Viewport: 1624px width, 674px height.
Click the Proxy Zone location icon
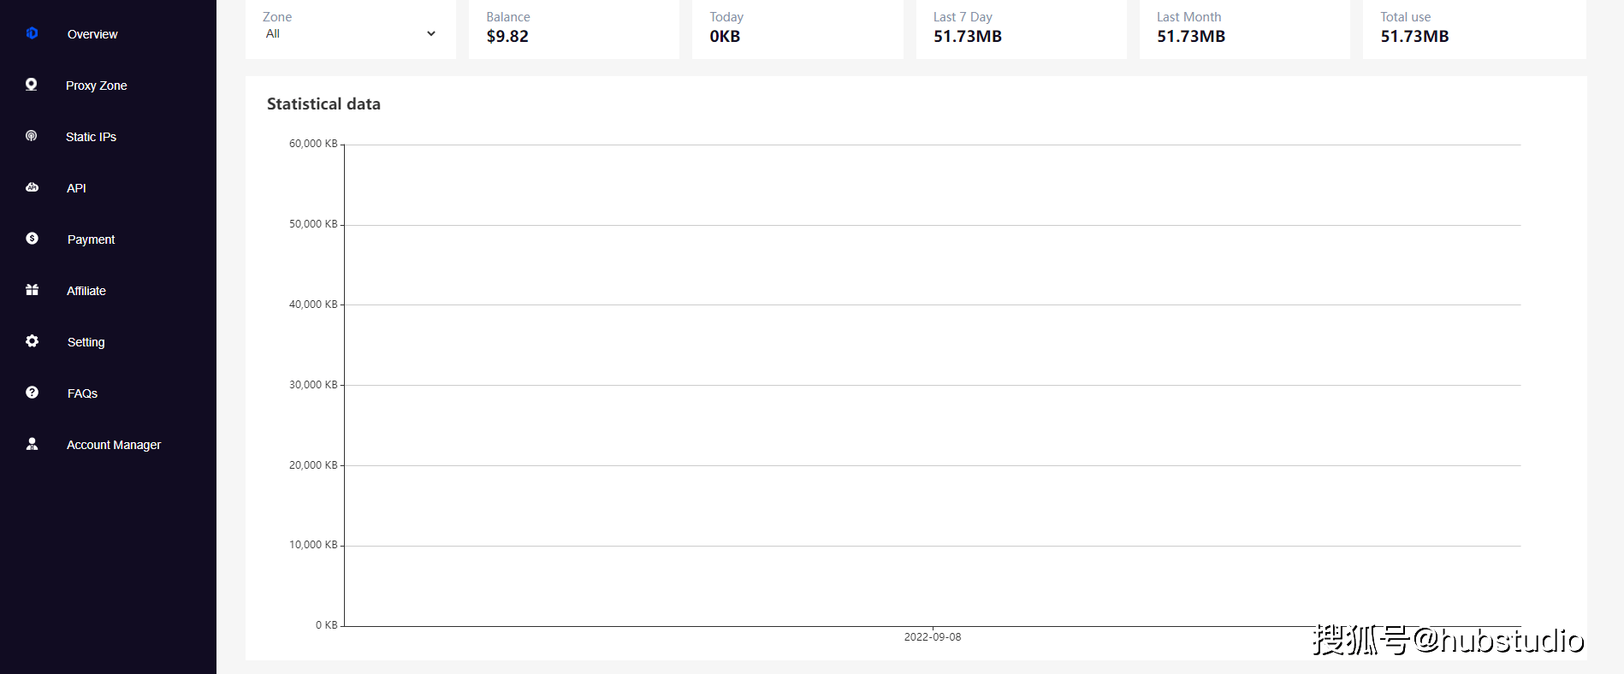pyautogui.click(x=32, y=85)
